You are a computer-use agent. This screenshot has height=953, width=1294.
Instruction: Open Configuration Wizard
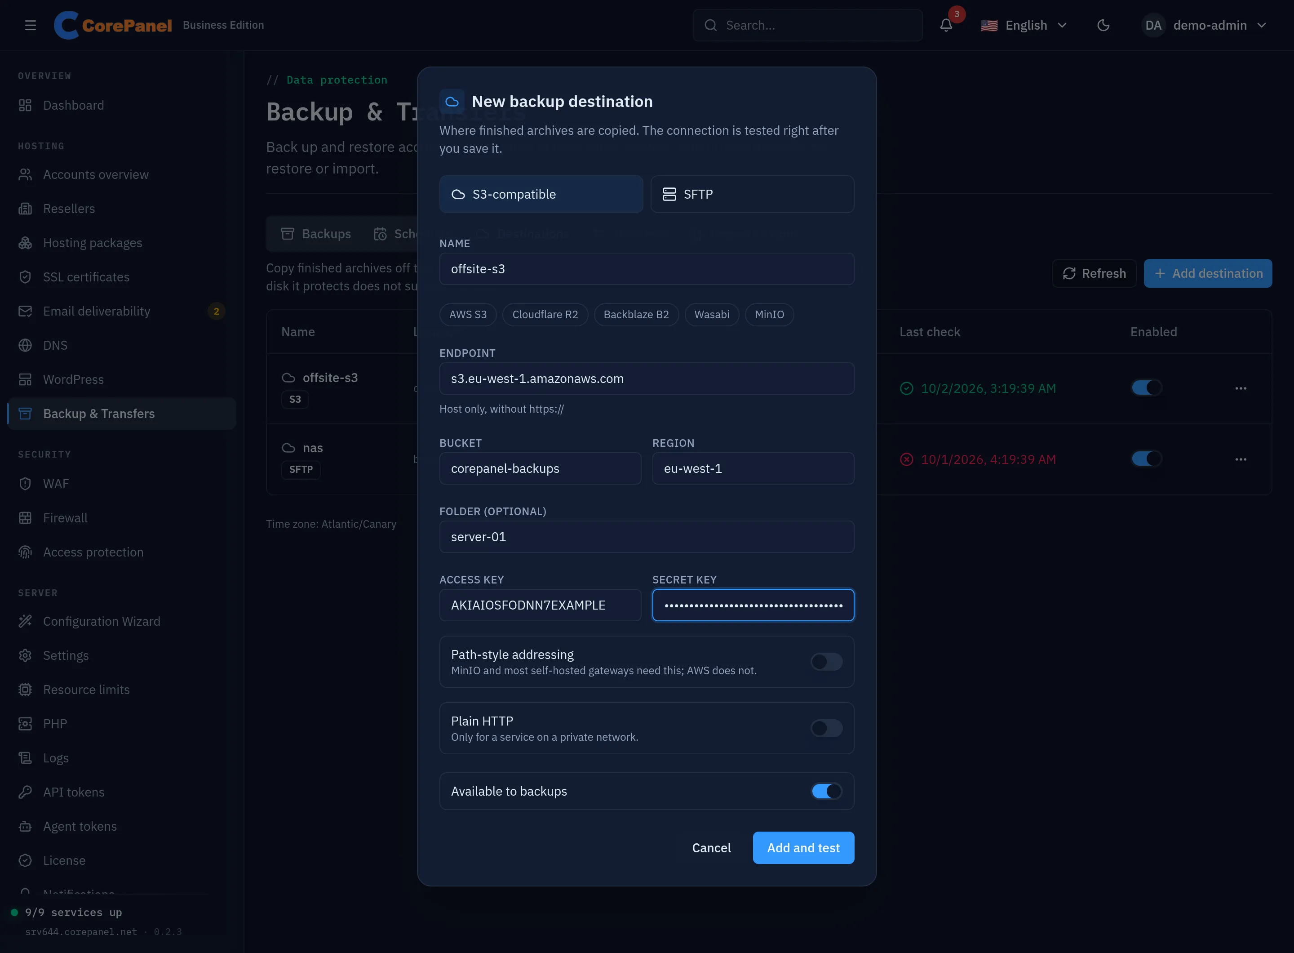tap(122, 621)
